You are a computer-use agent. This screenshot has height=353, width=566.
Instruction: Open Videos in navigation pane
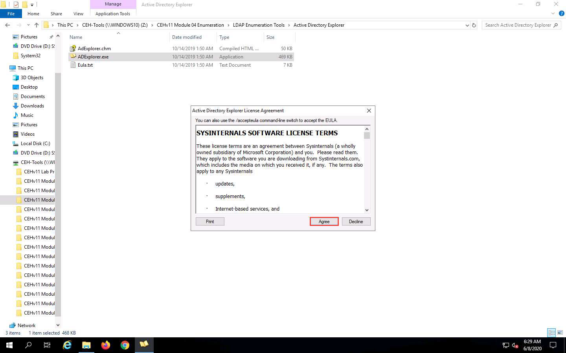click(x=28, y=134)
